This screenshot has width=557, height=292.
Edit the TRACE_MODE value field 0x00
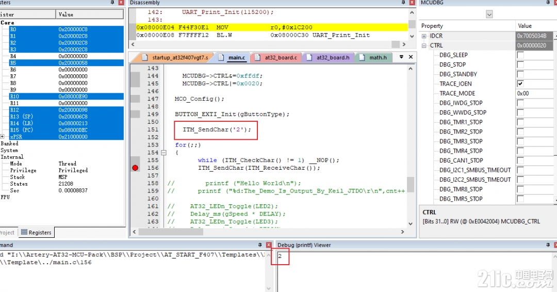tap(534, 93)
